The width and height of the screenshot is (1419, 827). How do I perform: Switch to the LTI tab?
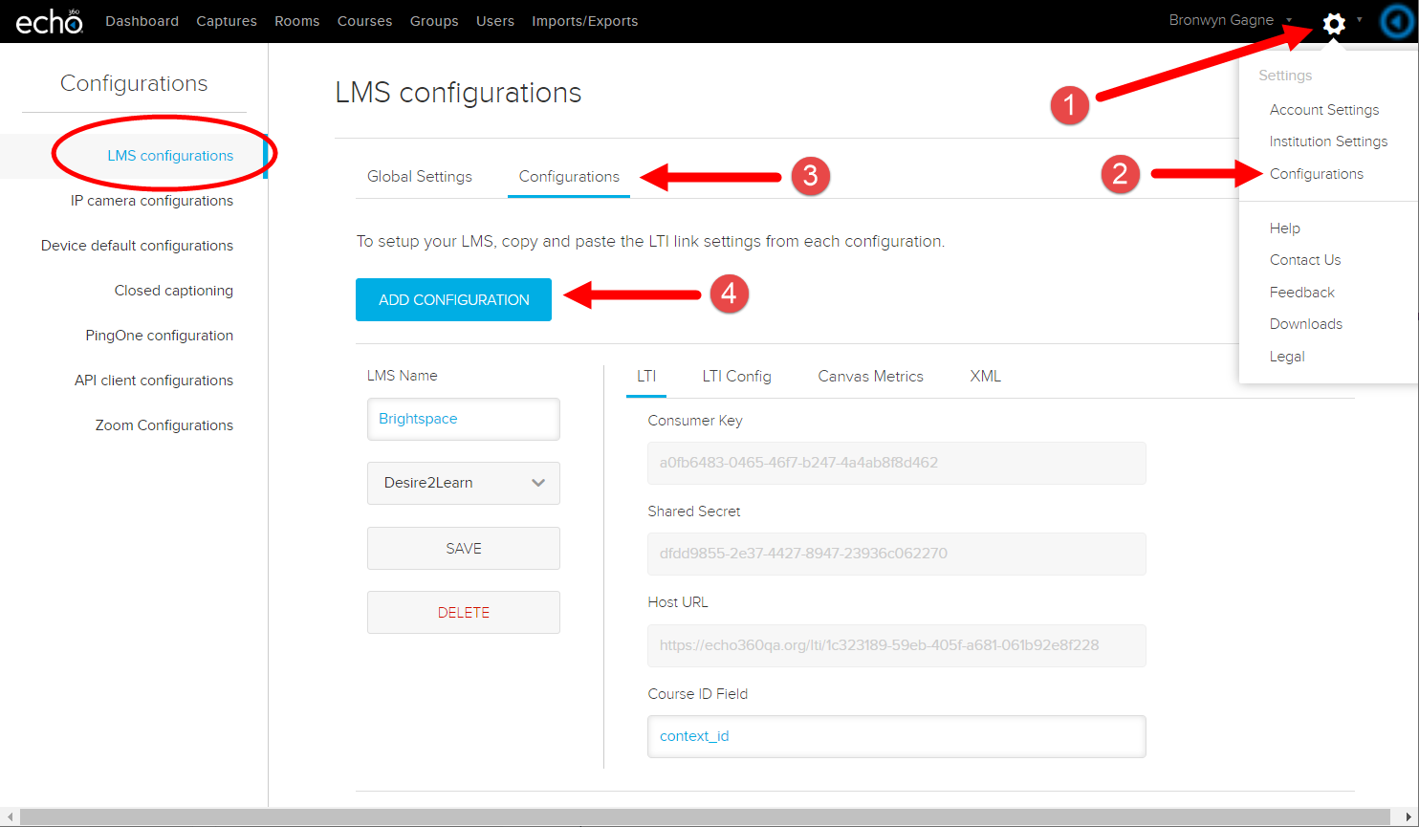pyautogui.click(x=646, y=377)
